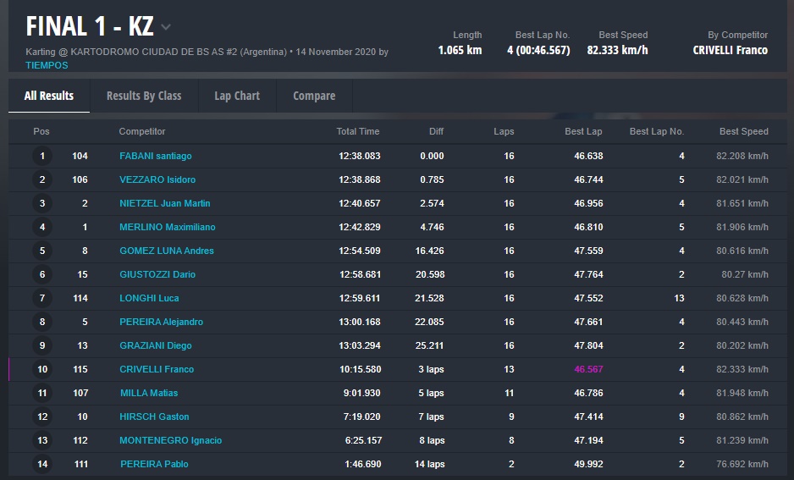Switch to the Lap Chart tab

[x=237, y=96]
